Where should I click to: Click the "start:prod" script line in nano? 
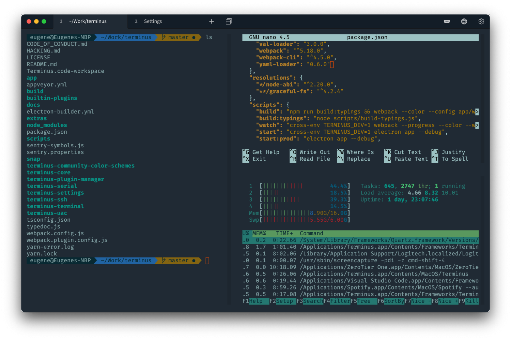point(318,139)
